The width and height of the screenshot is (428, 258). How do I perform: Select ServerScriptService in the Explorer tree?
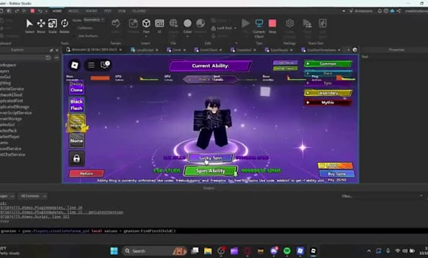click(x=15, y=112)
